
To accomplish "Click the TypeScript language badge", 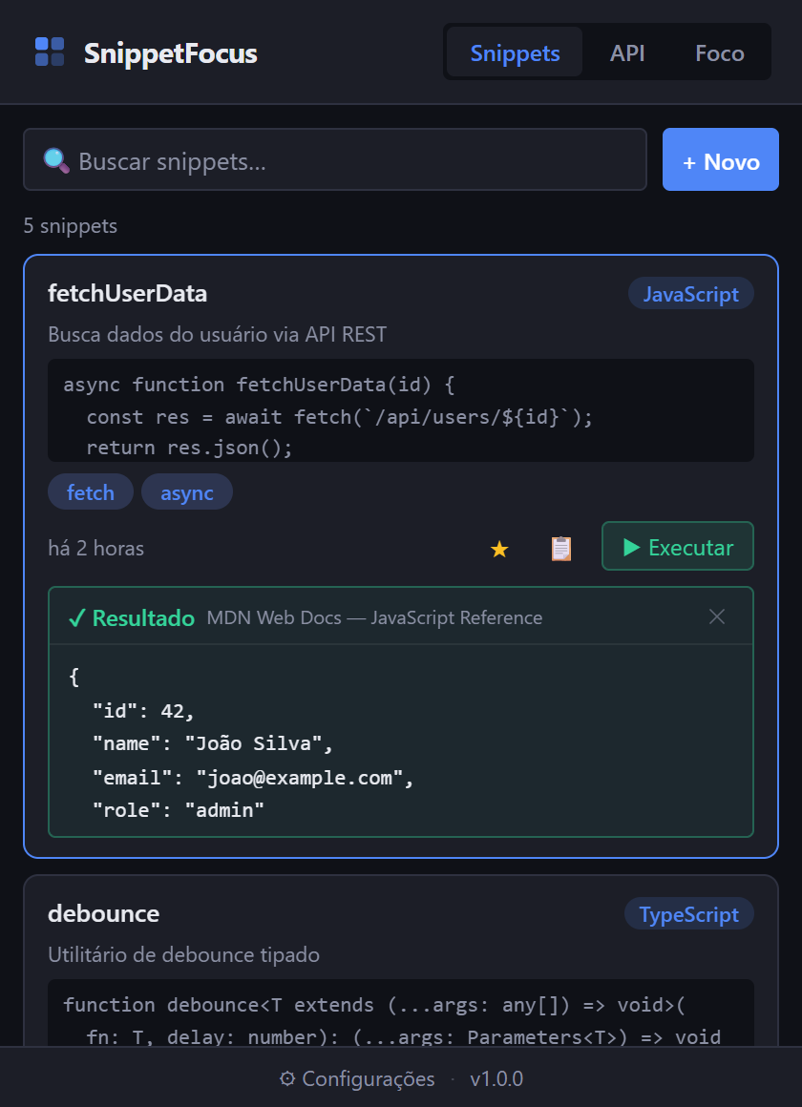I will coord(689,914).
